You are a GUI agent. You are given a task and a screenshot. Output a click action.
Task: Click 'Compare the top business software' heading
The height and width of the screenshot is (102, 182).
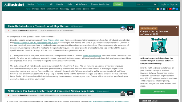154,33
